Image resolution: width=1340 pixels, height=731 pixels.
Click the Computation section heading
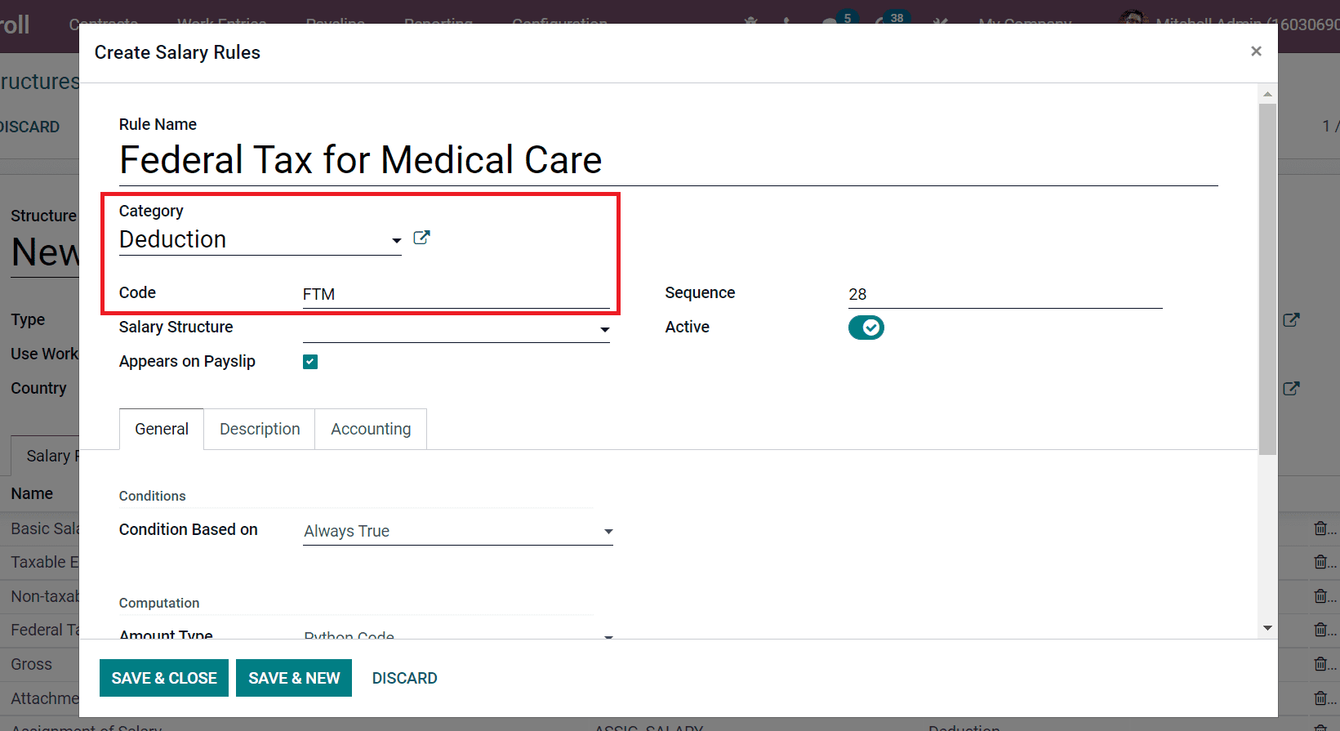pyautogui.click(x=159, y=603)
